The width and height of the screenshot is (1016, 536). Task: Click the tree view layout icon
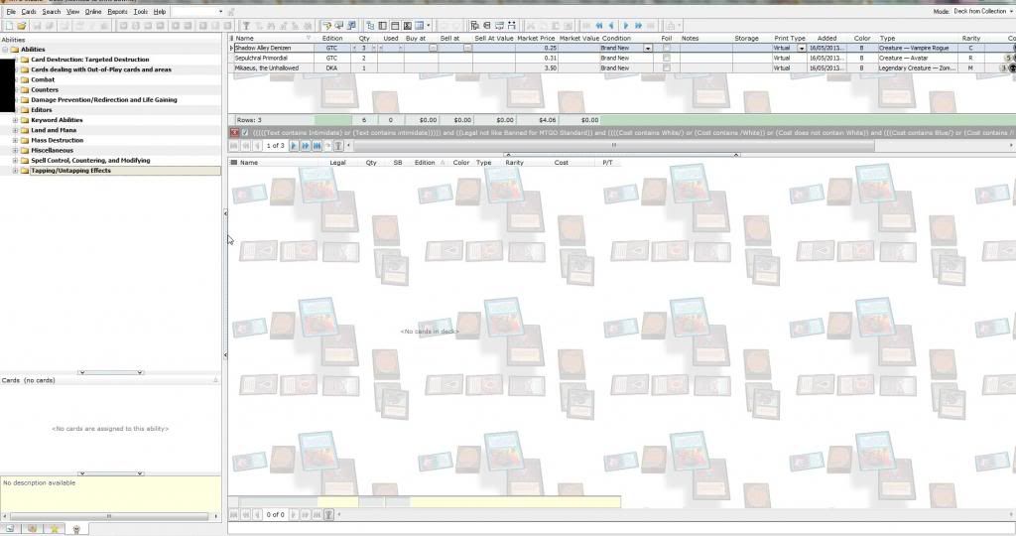(370, 26)
